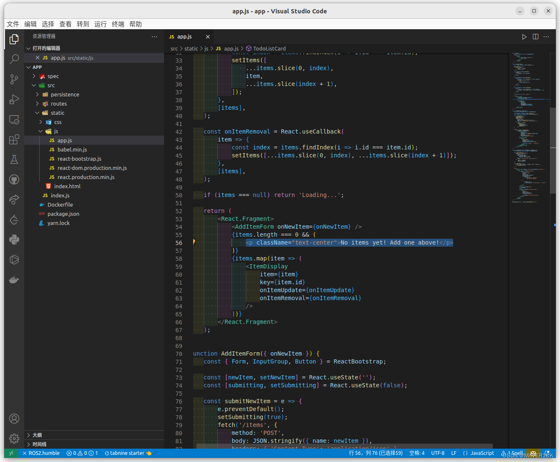
Task: Open package.json file
Action: (94, 214)
